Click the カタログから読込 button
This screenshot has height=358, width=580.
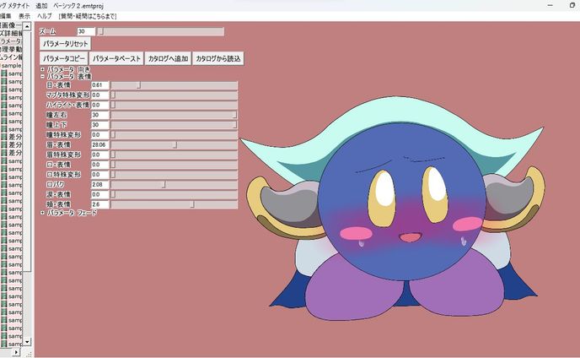tap(217, 58)
